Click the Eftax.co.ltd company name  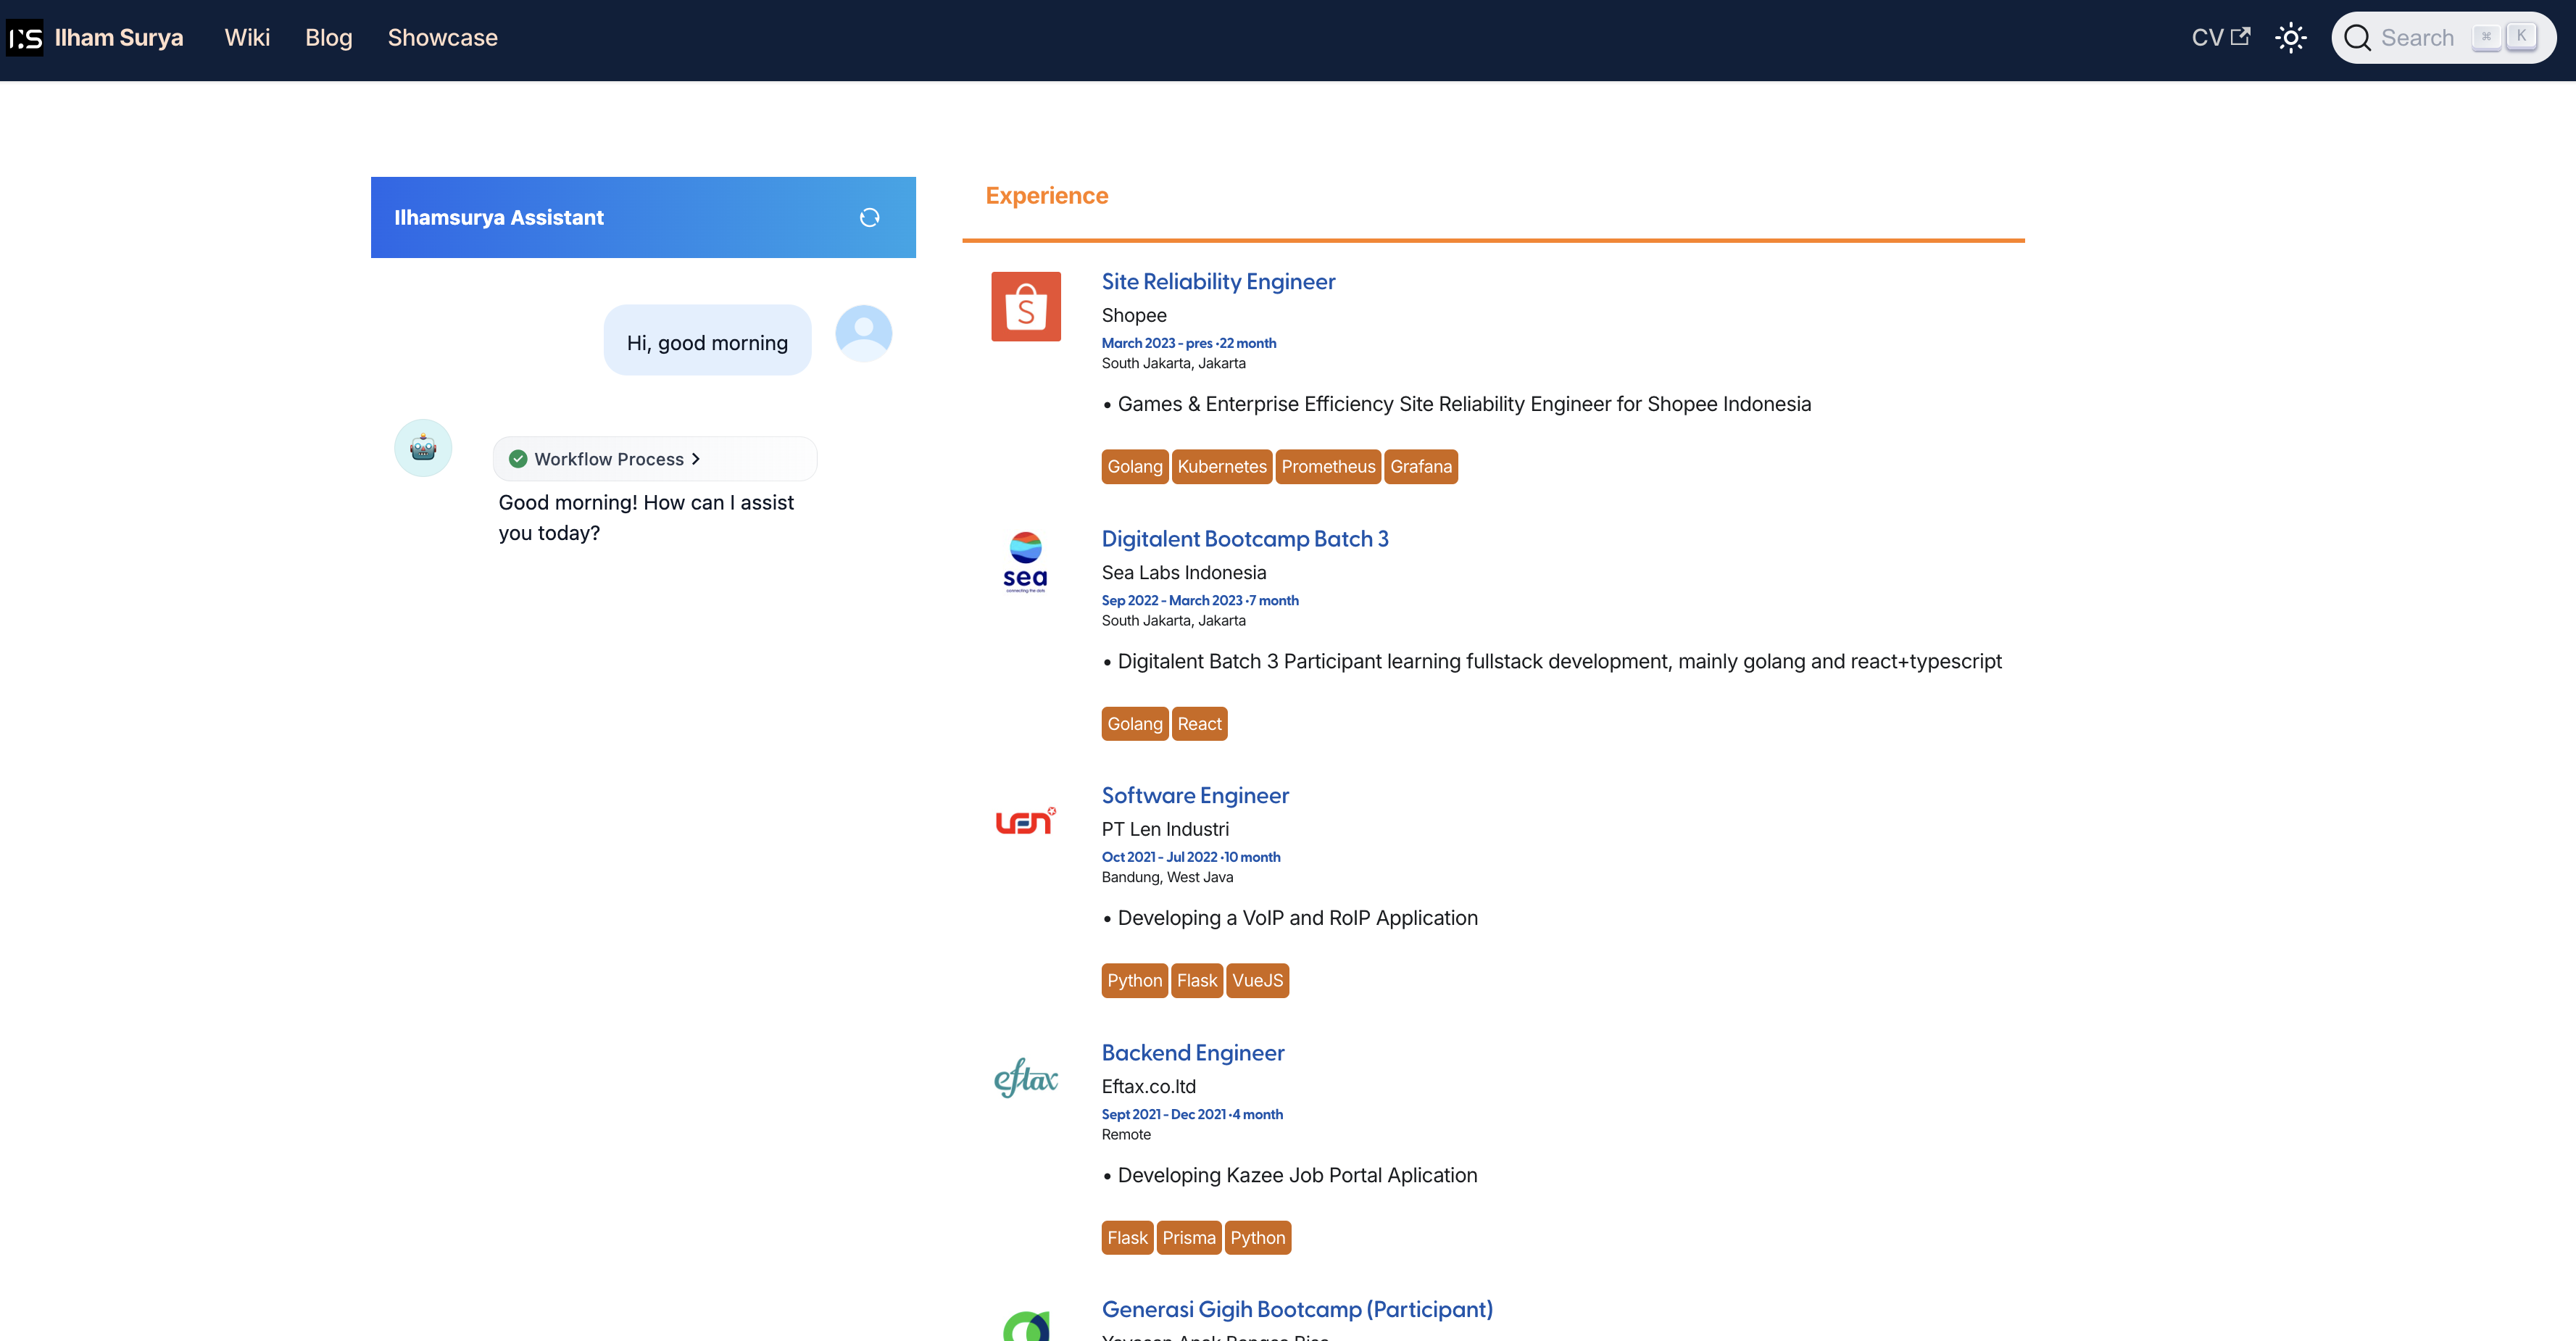click(1149, 1087)
